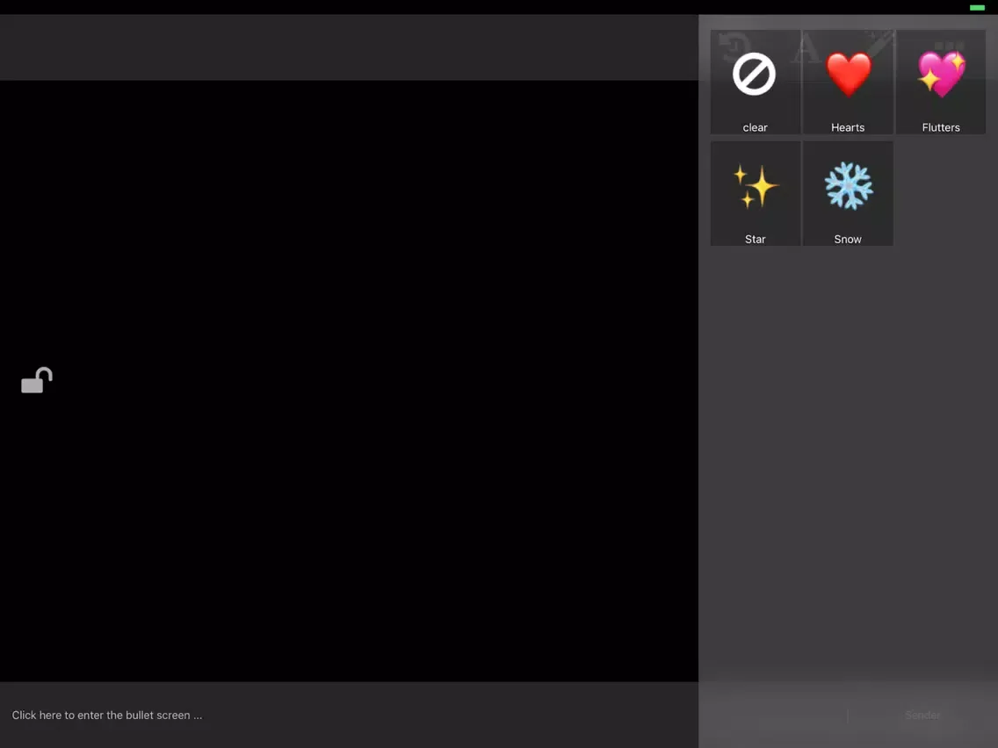Select the Snow snowflake effect
The image size is (998, 748).
pos(848,193)
